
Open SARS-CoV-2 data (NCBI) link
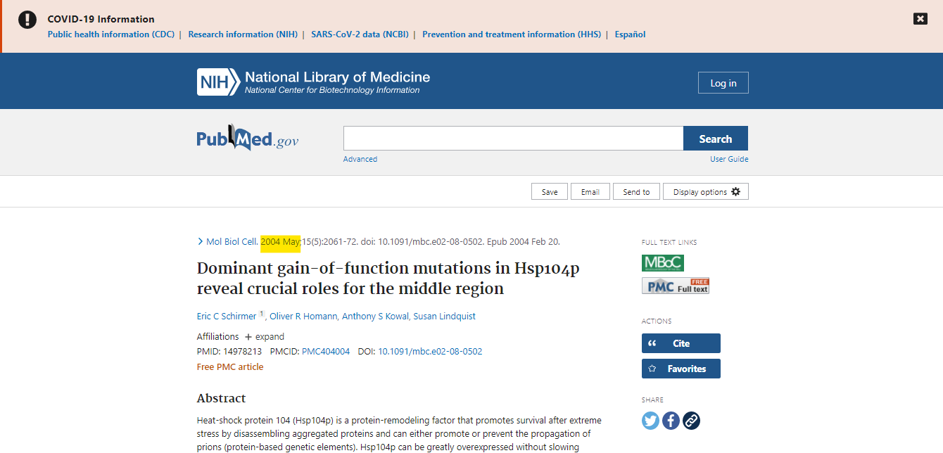[360, 34]
